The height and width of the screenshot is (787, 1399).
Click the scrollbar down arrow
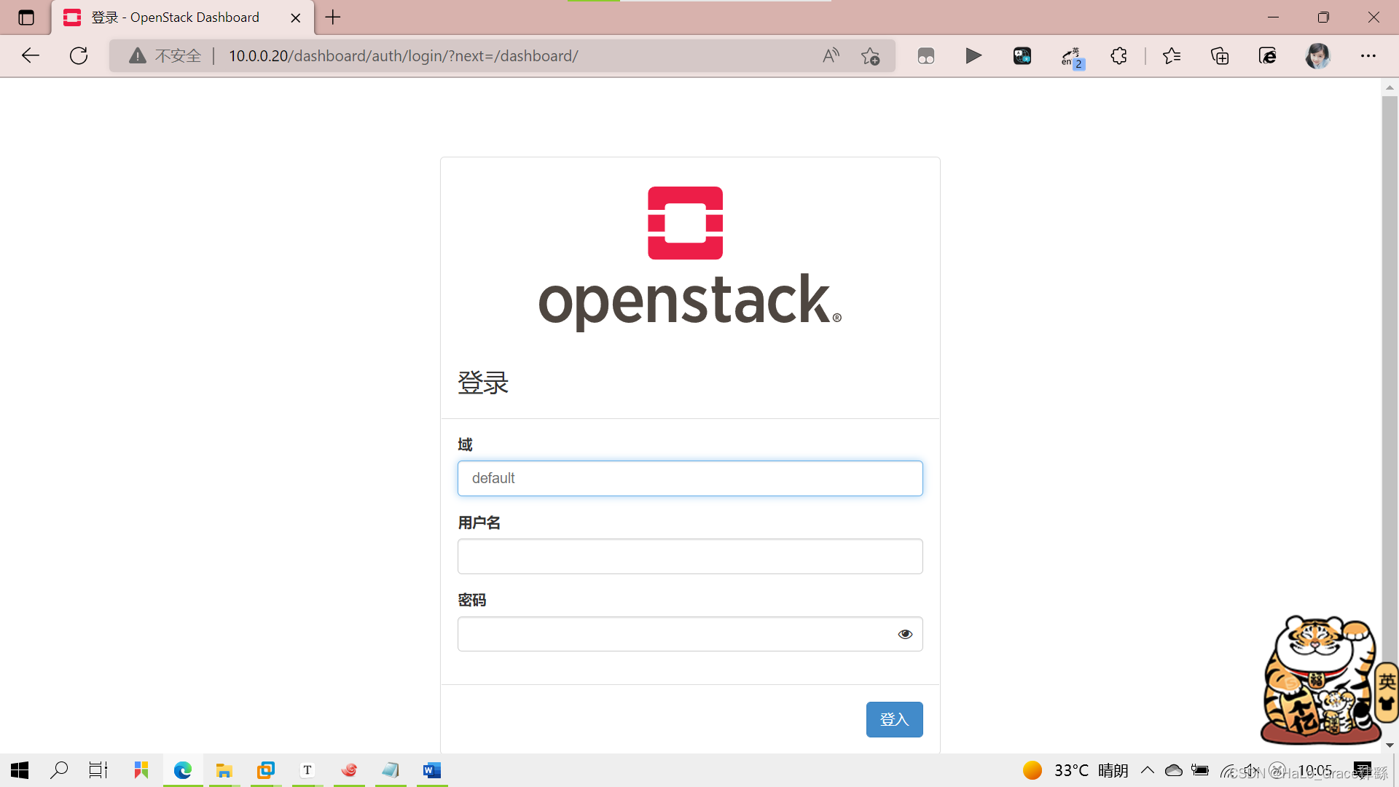pos(1390,745)
